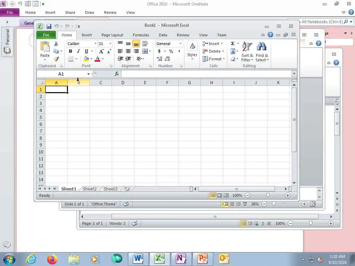
Task: Open the Styles gallery button
Action: [x=192, y=51]
